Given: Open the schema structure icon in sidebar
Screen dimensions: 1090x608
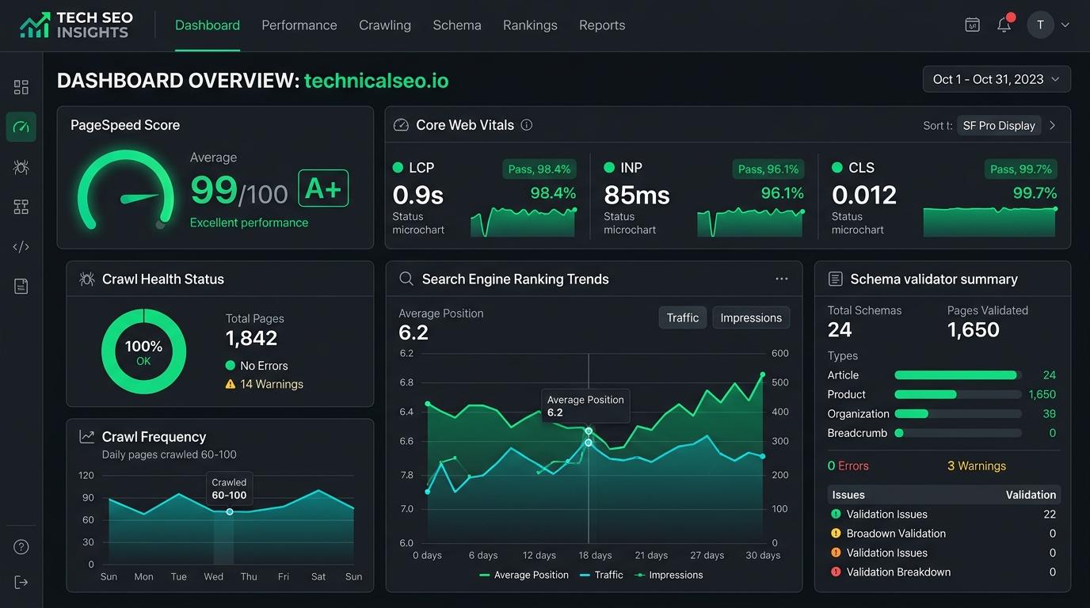Looking at the screenshot, I should click(21, 207).
